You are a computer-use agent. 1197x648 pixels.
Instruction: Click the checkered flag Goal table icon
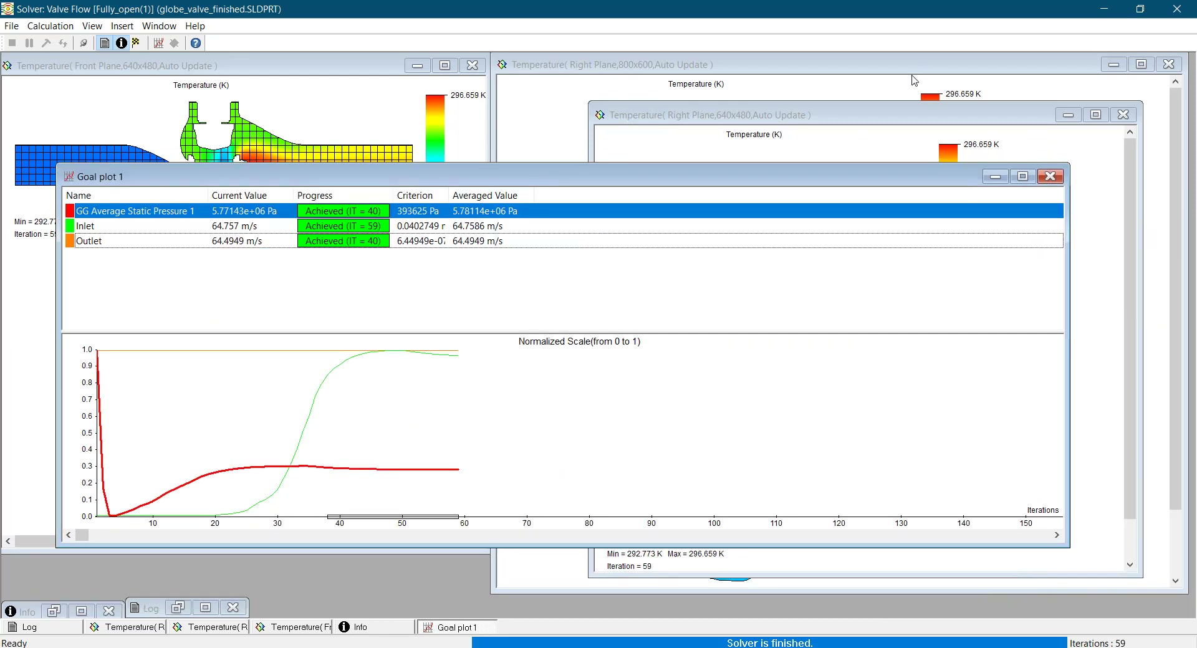(x=136, y=43)
